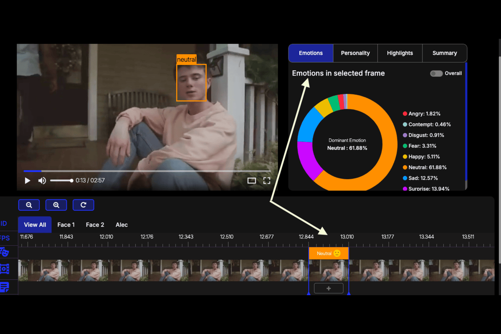Viewport: 501px width, 334px height.
Task: Mute the video volume speaker icon
Action: point(42,180)
